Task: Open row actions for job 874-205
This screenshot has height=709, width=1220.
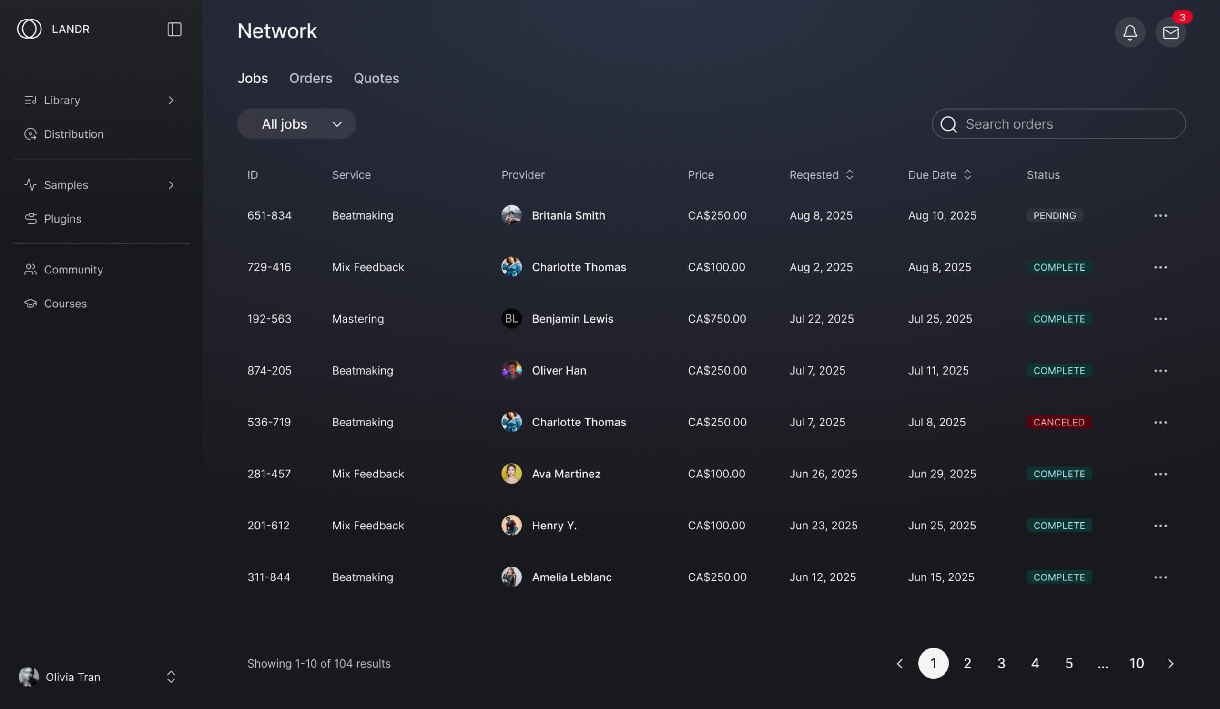Action: (x=1160, y=371)
